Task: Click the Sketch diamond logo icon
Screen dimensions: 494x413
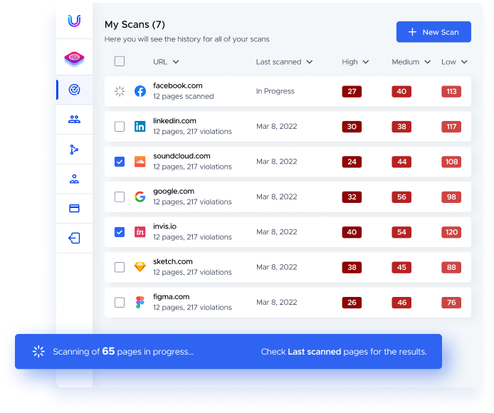Action: pyautogui.click(x=140, y=267)
